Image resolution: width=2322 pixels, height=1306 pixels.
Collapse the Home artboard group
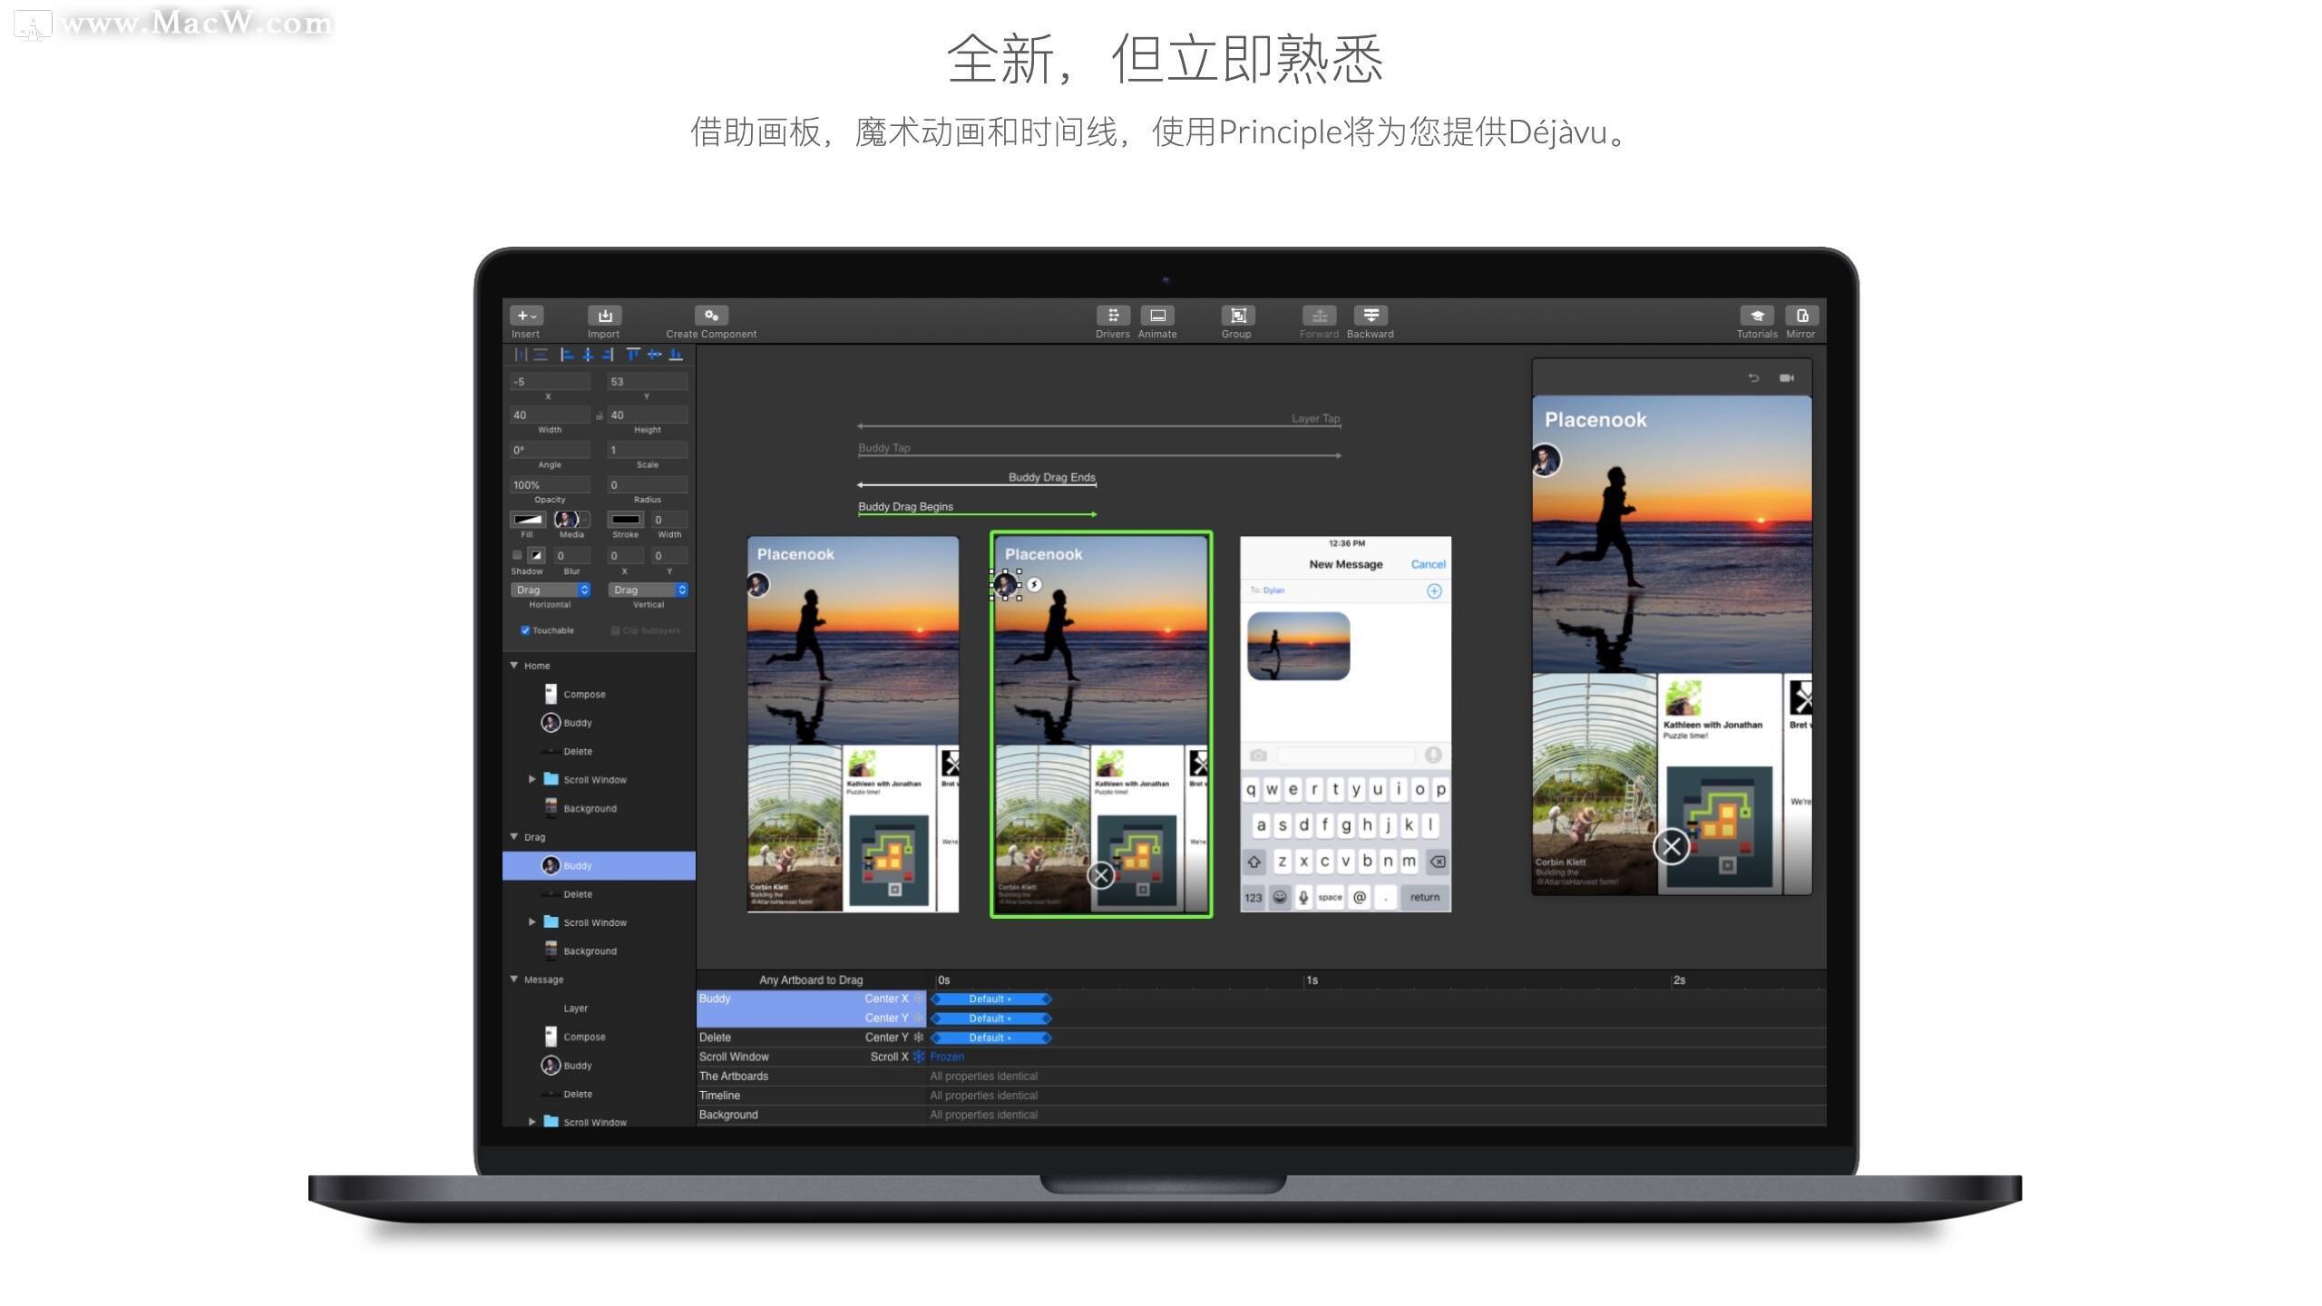(514, 666)
